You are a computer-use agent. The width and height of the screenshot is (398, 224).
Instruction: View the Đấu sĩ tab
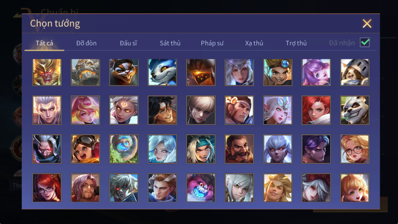pos(128,43)
